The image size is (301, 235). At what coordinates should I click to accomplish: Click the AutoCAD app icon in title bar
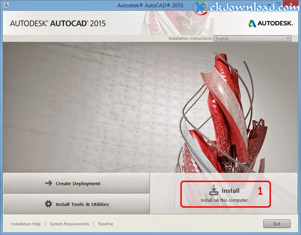[x=6, y=5]
